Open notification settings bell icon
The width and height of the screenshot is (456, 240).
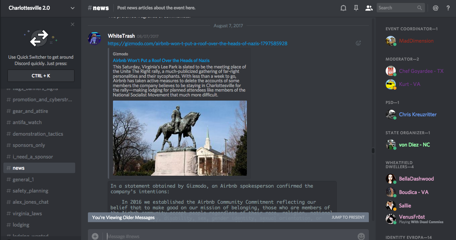(x=343, y=8)
